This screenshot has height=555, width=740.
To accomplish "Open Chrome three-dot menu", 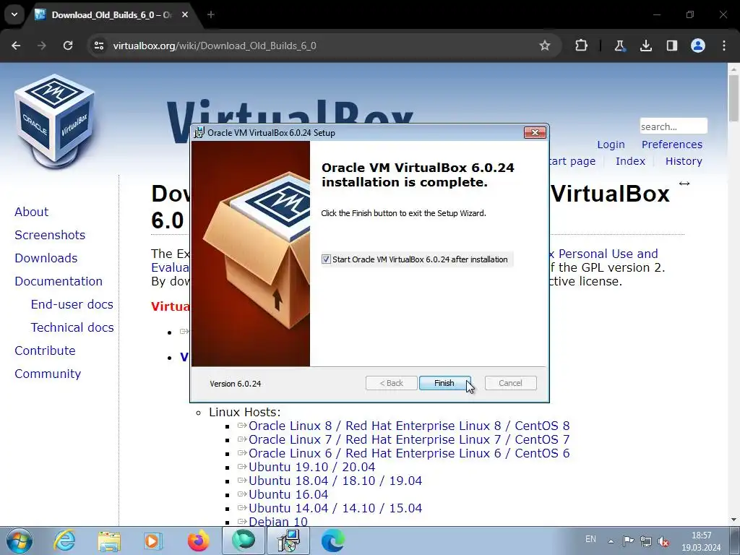I will coord(724,46).
